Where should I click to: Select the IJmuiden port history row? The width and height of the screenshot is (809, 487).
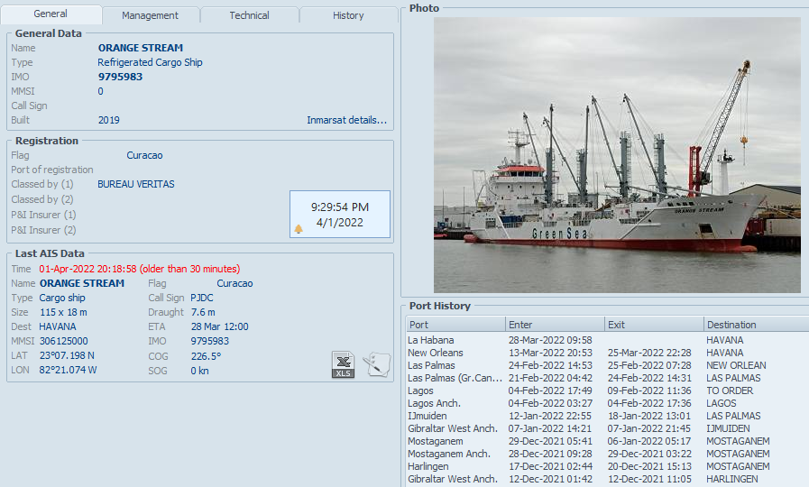click(x=607, y=416)
